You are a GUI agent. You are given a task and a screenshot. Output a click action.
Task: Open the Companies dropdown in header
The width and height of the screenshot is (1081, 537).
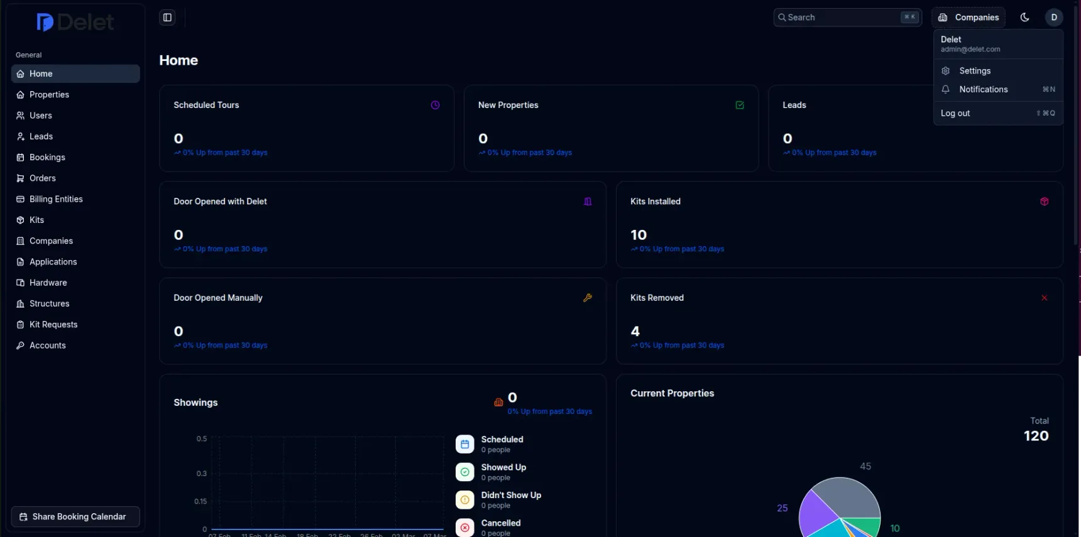[969, 18]
